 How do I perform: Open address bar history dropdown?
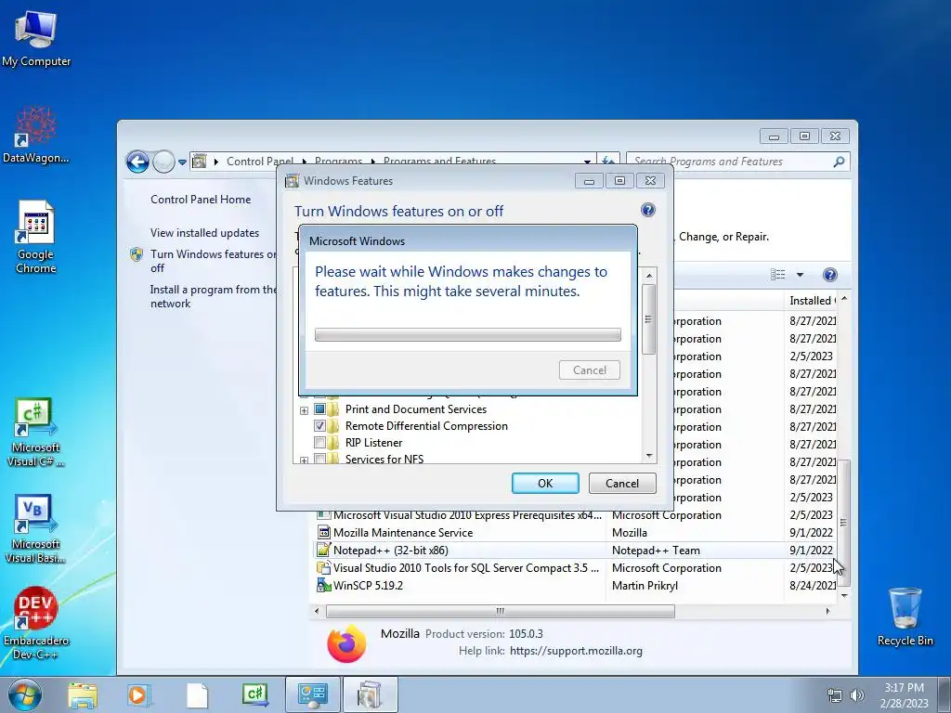coord(587,162)
